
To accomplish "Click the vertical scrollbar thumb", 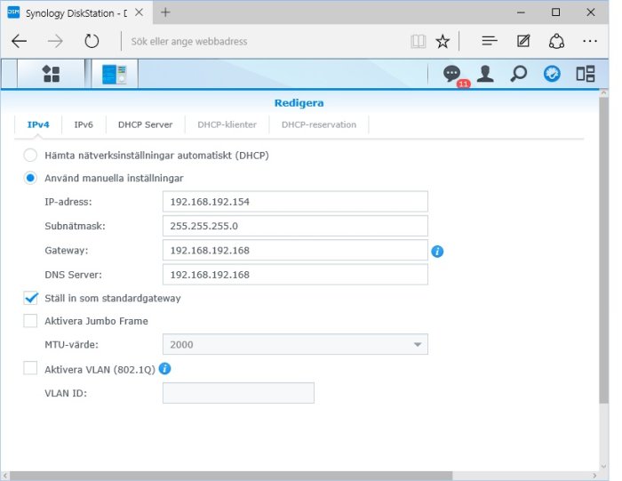I will click(x=603, y=250).
